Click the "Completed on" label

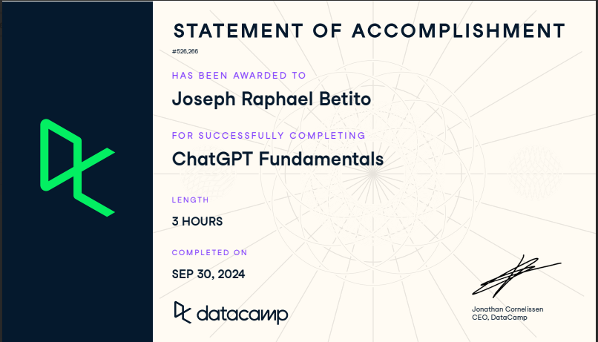(209, 253)
